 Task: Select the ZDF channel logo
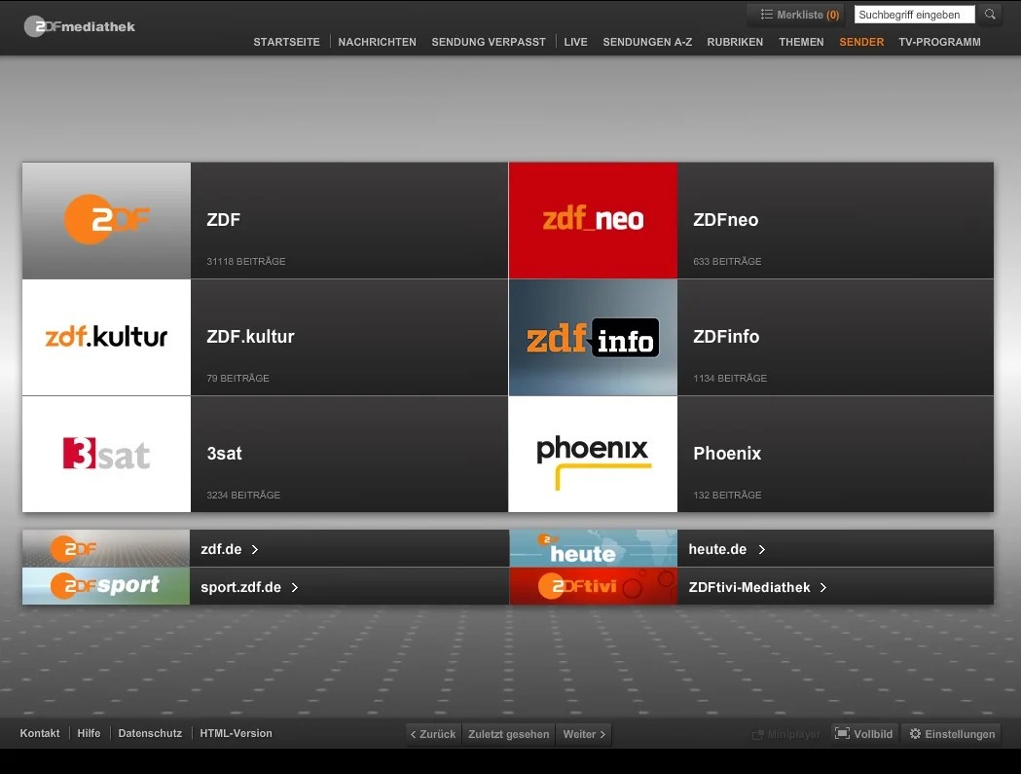click(x=105, y=220)
